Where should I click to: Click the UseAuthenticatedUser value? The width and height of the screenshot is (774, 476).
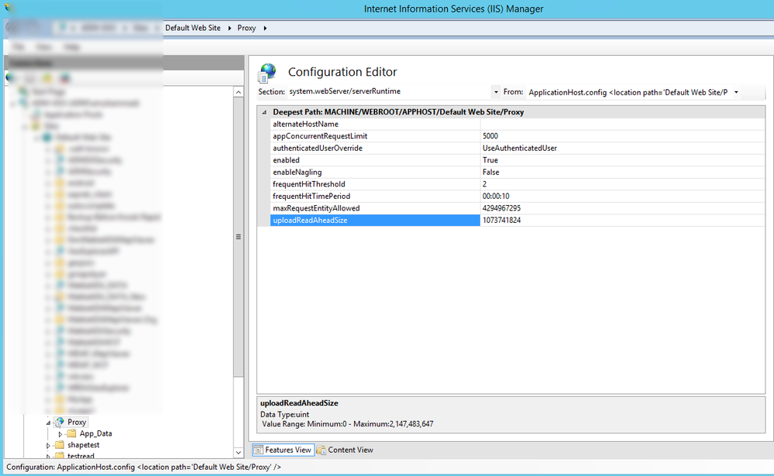[520, 148]
